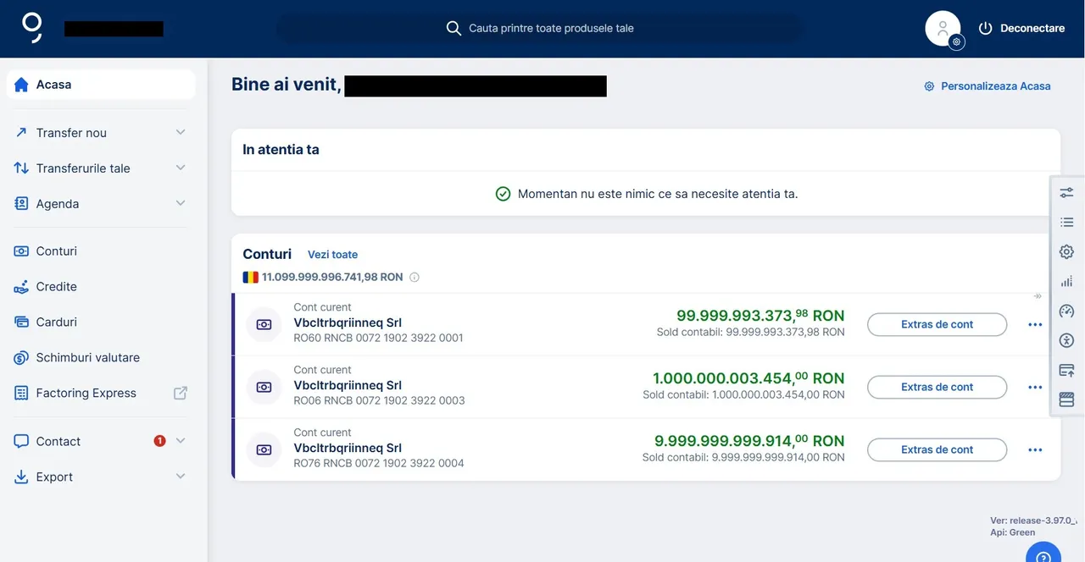Open Schimburi valutare from sidebar
This screenshot has width=1085, height=562.
point(87,358)
